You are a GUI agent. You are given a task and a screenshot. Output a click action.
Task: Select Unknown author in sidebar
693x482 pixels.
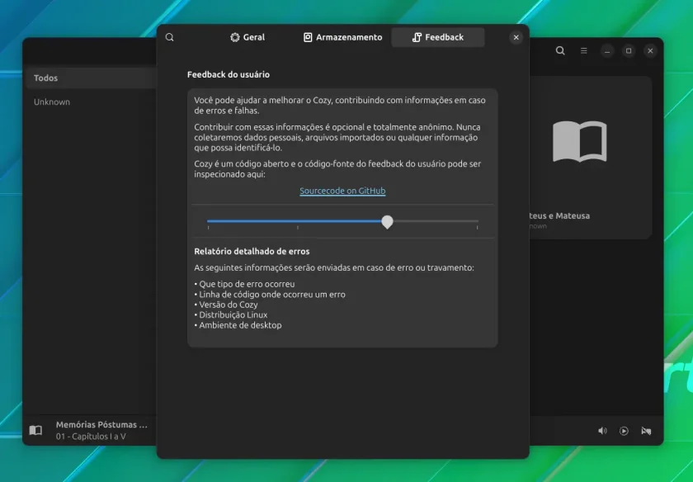[x=91, y=102]
